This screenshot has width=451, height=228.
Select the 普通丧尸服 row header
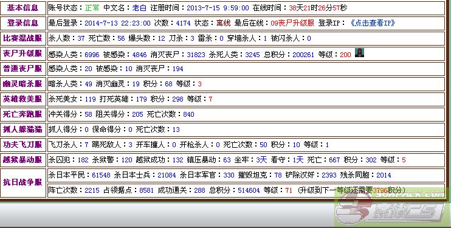tap(22, 69)
